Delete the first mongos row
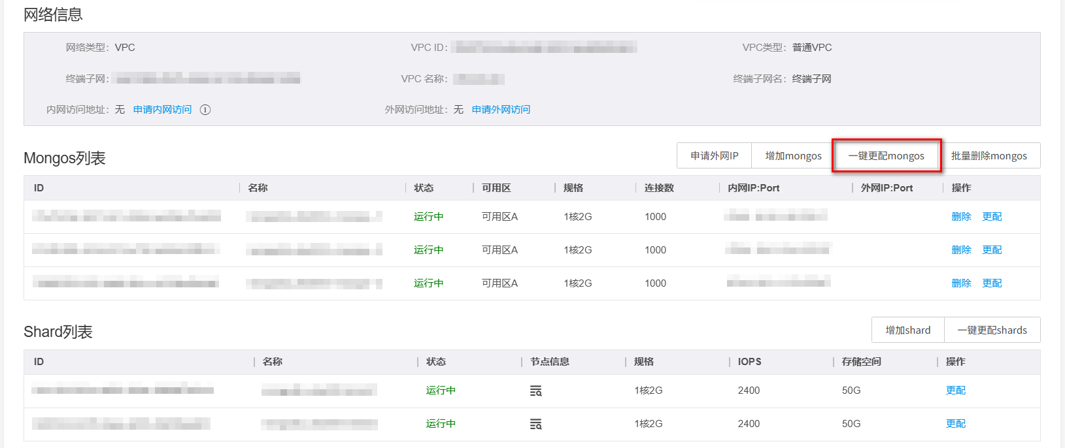Screen dimensions: 1065x448 coord(961,217)
